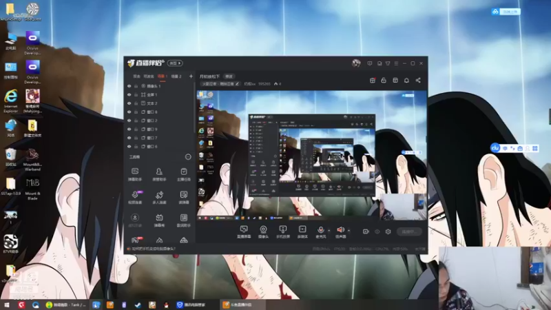Add a new scene with plus button
551x310 pixels.
point(191,76)
